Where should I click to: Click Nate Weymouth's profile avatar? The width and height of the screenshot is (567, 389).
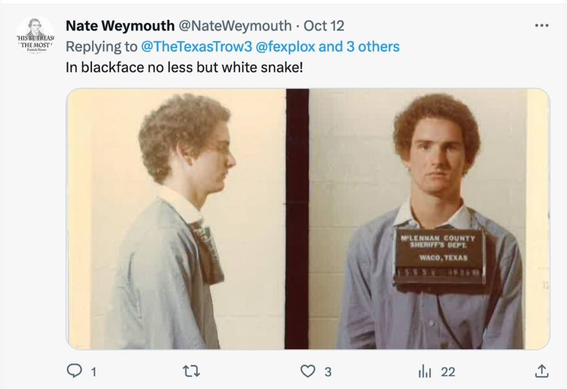(35, 35)
